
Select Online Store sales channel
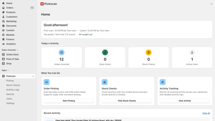point(18,55)
